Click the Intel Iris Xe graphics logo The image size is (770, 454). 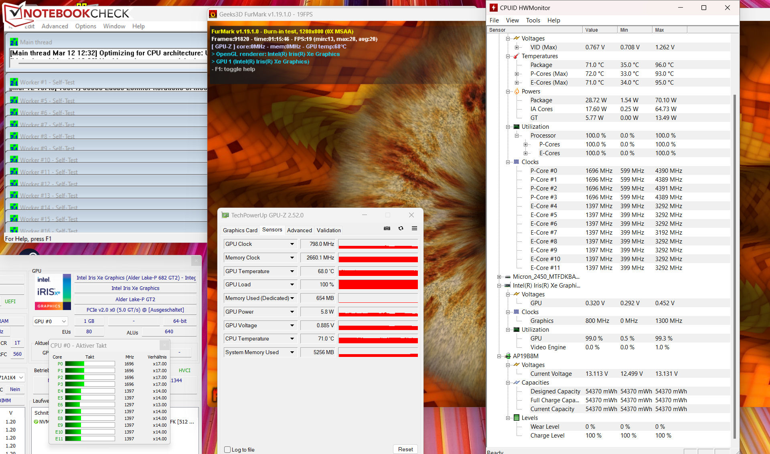[x=53, y=292]
